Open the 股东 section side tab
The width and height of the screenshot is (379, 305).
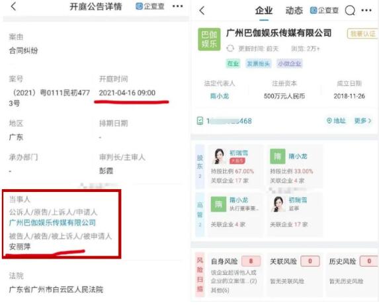point(200,167)
